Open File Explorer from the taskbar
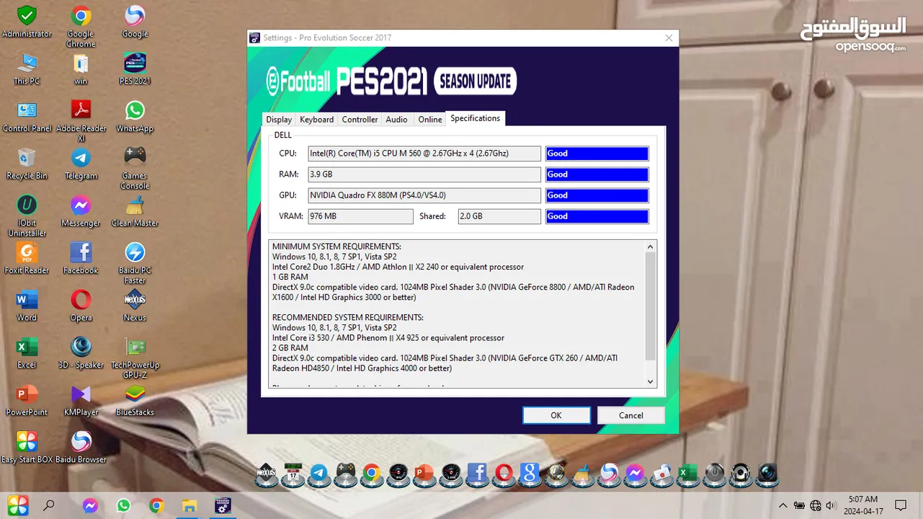Image resolution: width=923 pixels, height=519 pixels. (189, 505)
